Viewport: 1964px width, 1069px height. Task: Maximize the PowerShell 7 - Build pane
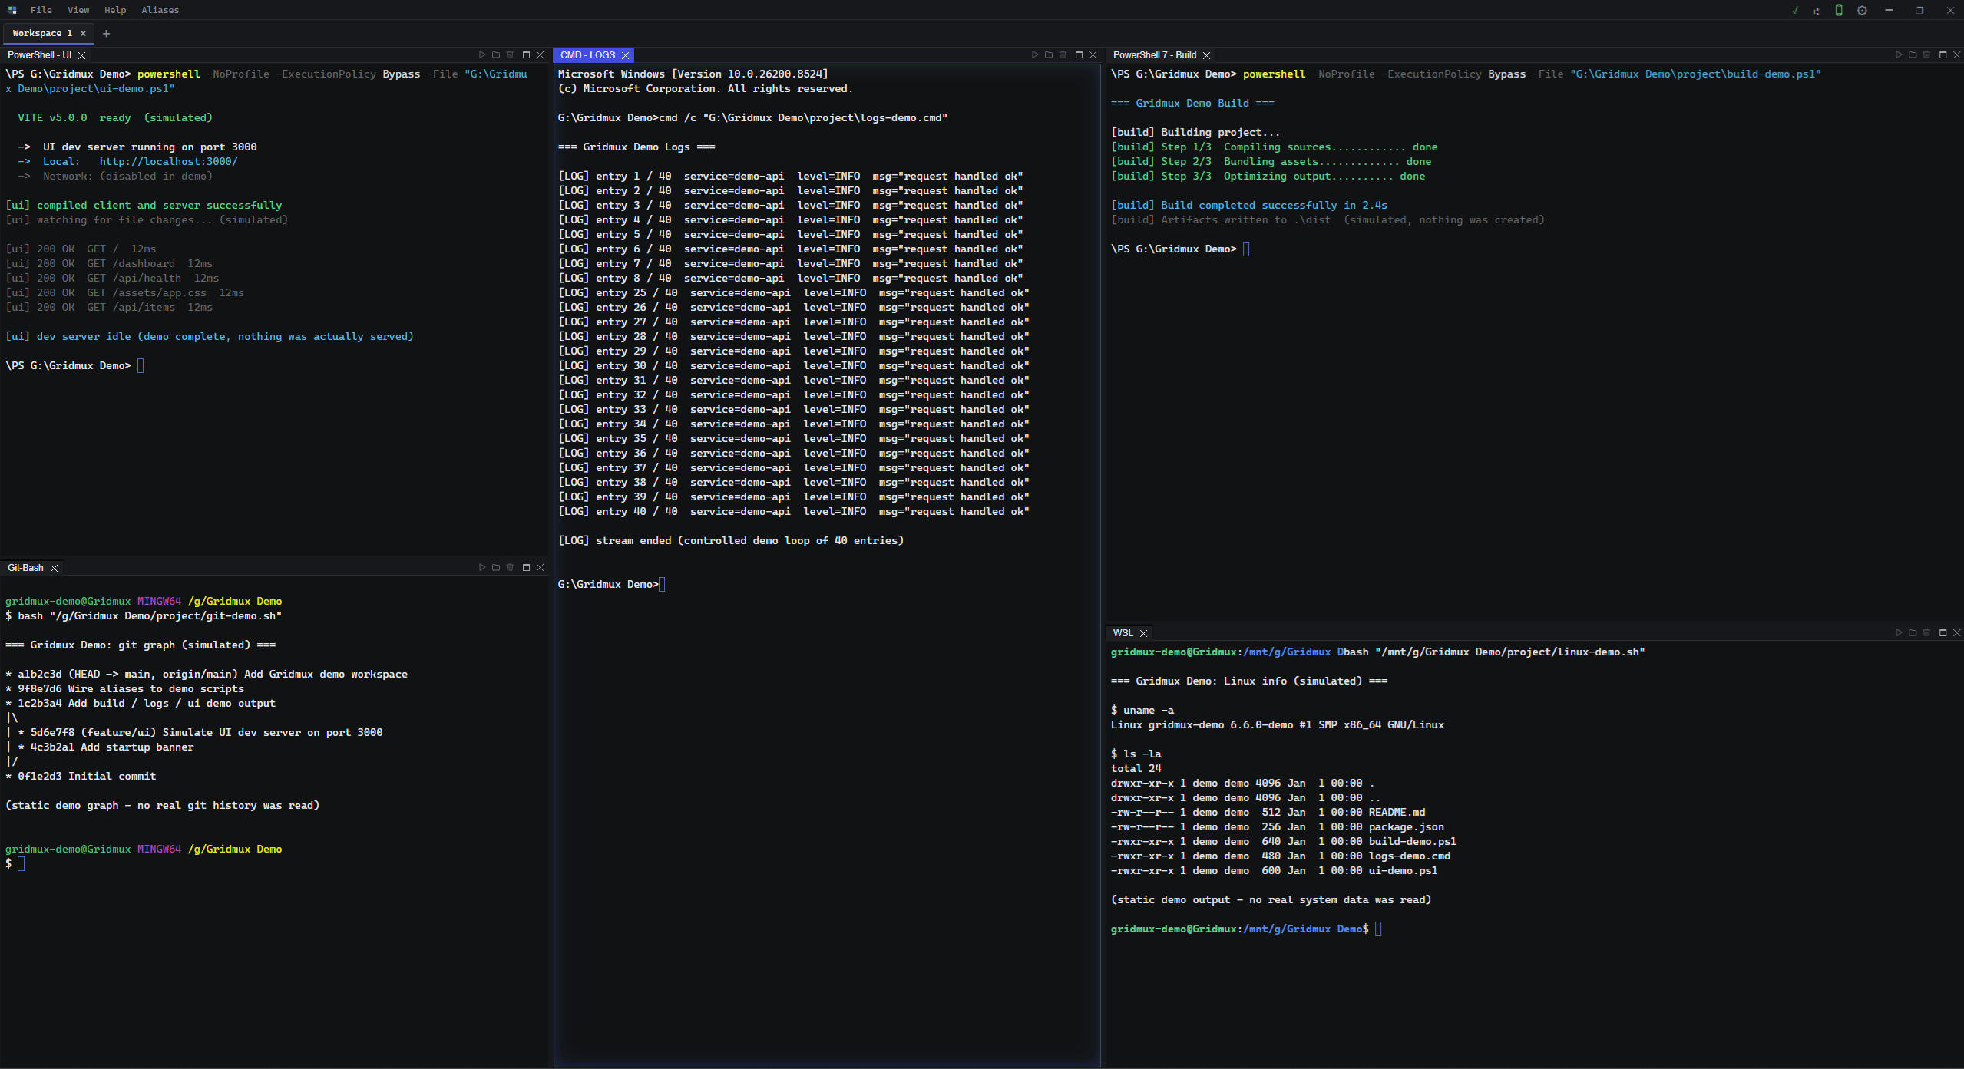pyautogui.click(x=1943, y=55)
